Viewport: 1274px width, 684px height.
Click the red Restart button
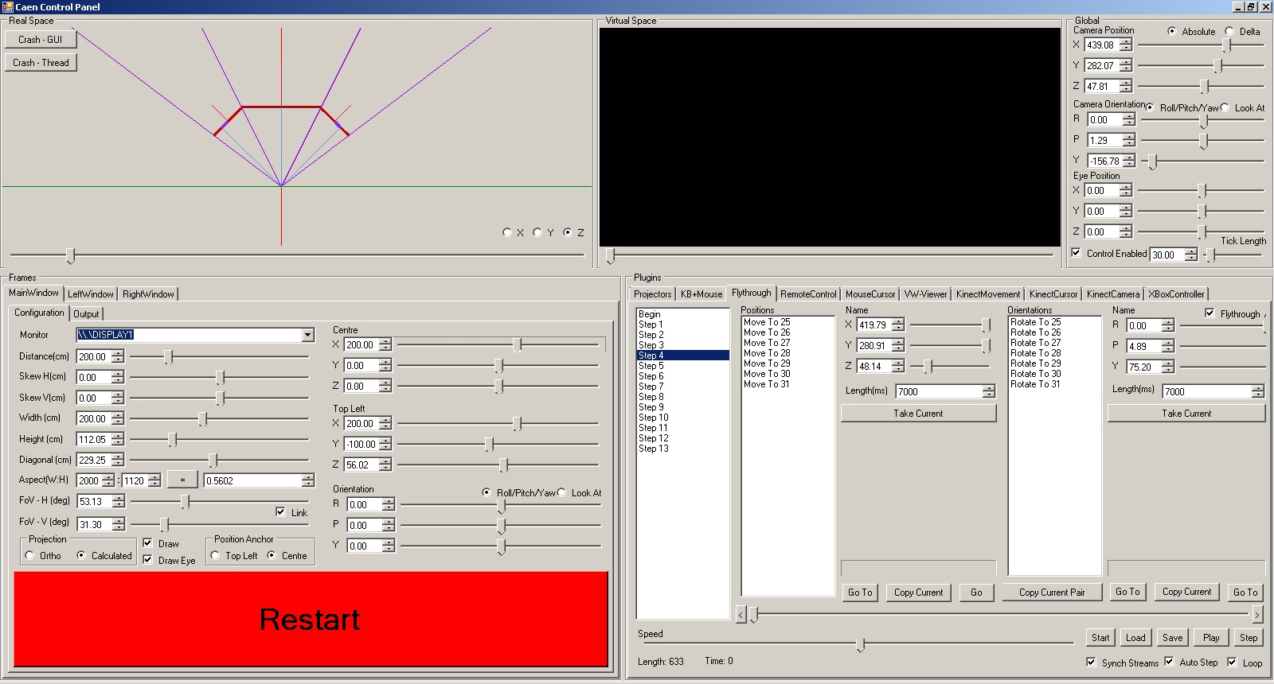[x=311, y=619]
